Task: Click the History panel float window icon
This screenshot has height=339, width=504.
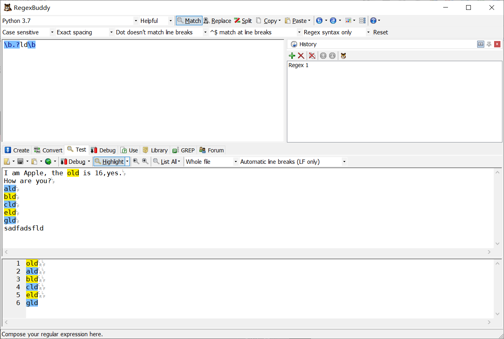Action: pyautogui.click(x=480, y=44)
